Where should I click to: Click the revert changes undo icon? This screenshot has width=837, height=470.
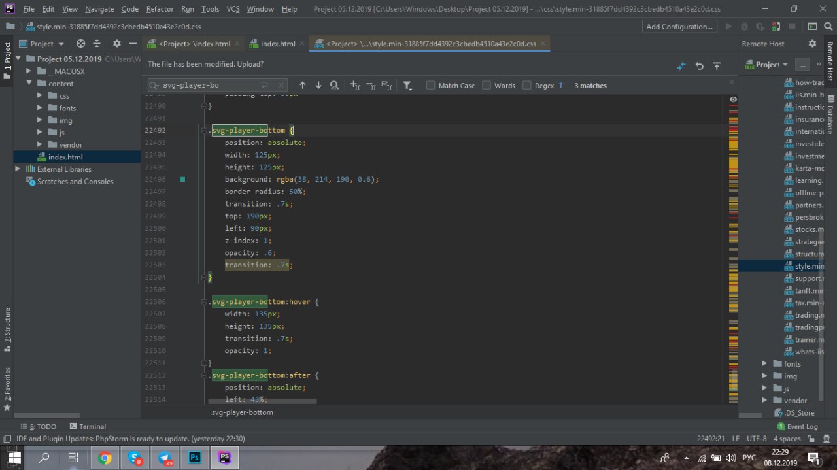699,66
